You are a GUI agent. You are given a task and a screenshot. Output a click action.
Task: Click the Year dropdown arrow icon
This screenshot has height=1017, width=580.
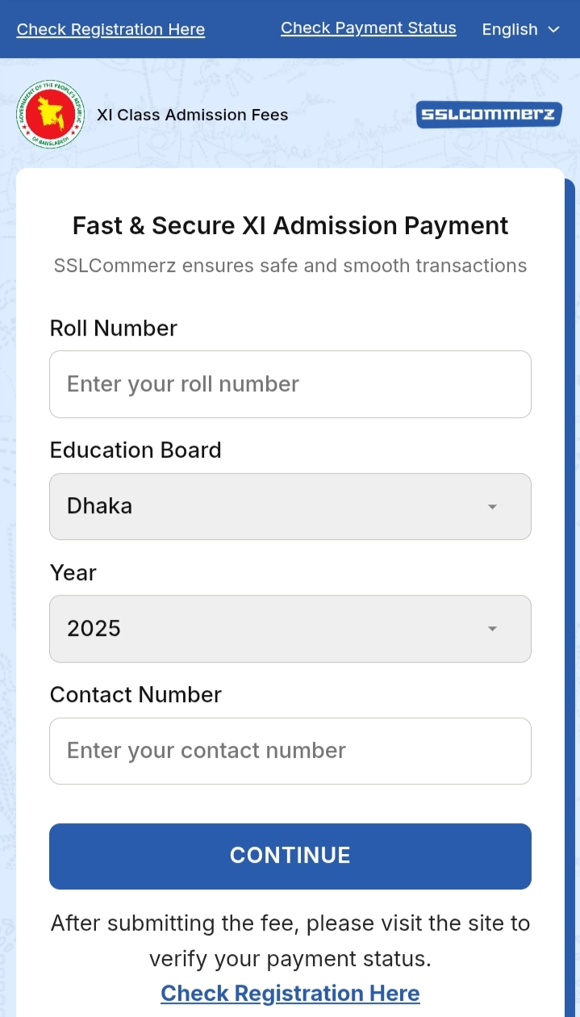click(x=492, y=629)
